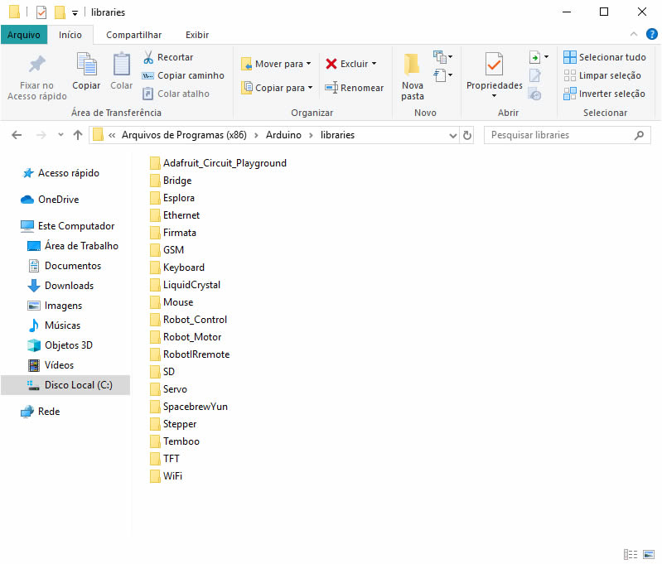662x564 pixels.
Task: Click the Edit icon in Abrir group
Action: coord(535,75)
